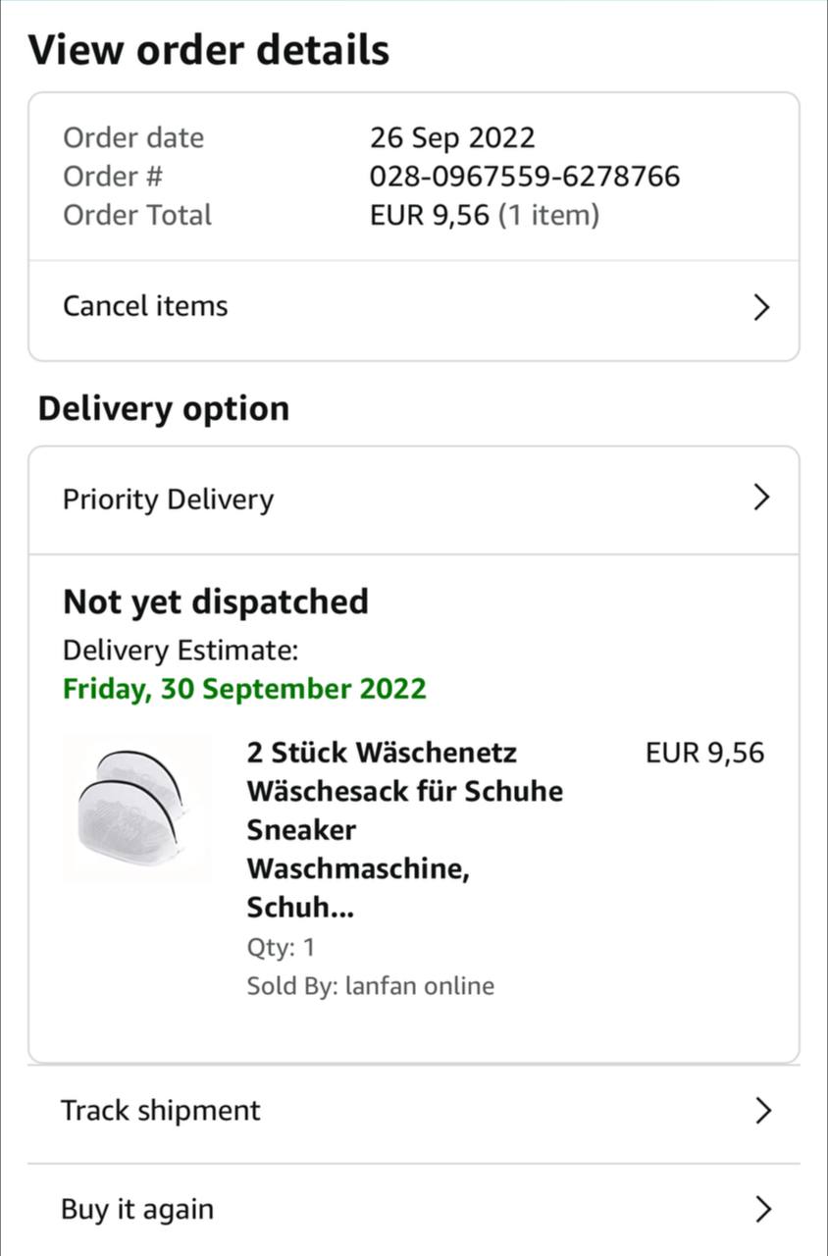Click the order number 028-0967559-6278766

[x=524, y=177]
